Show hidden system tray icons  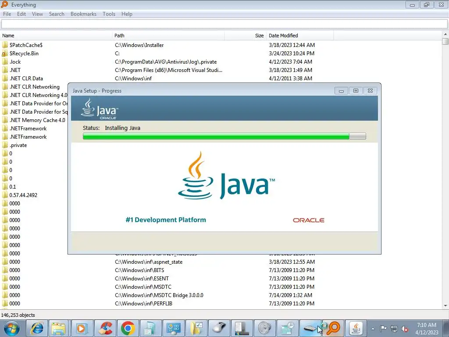click(x=373, y=329)
